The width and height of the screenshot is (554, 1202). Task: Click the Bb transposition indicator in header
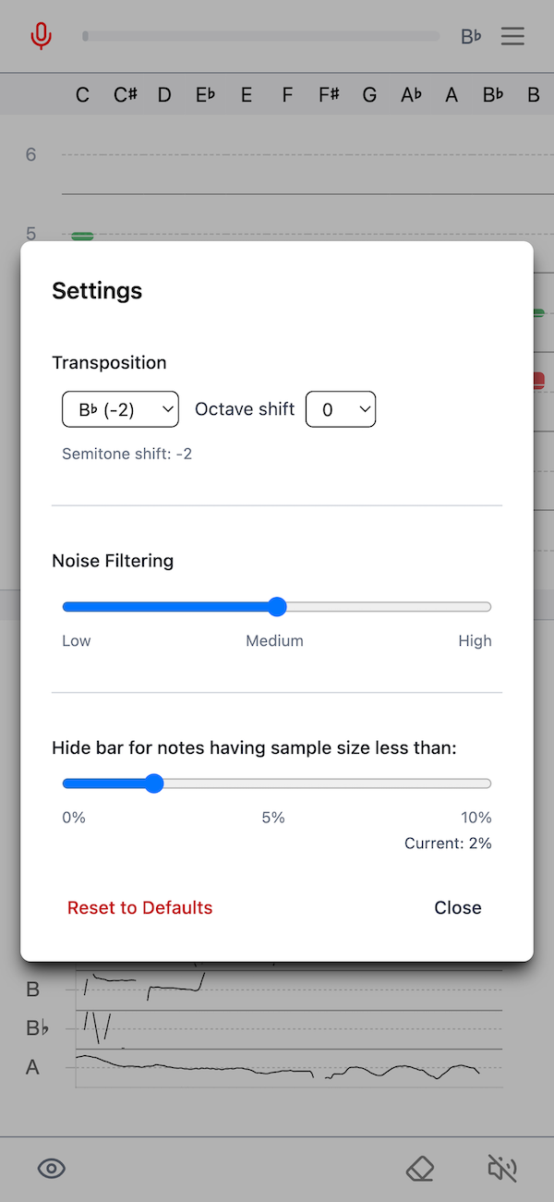[470, 36]
